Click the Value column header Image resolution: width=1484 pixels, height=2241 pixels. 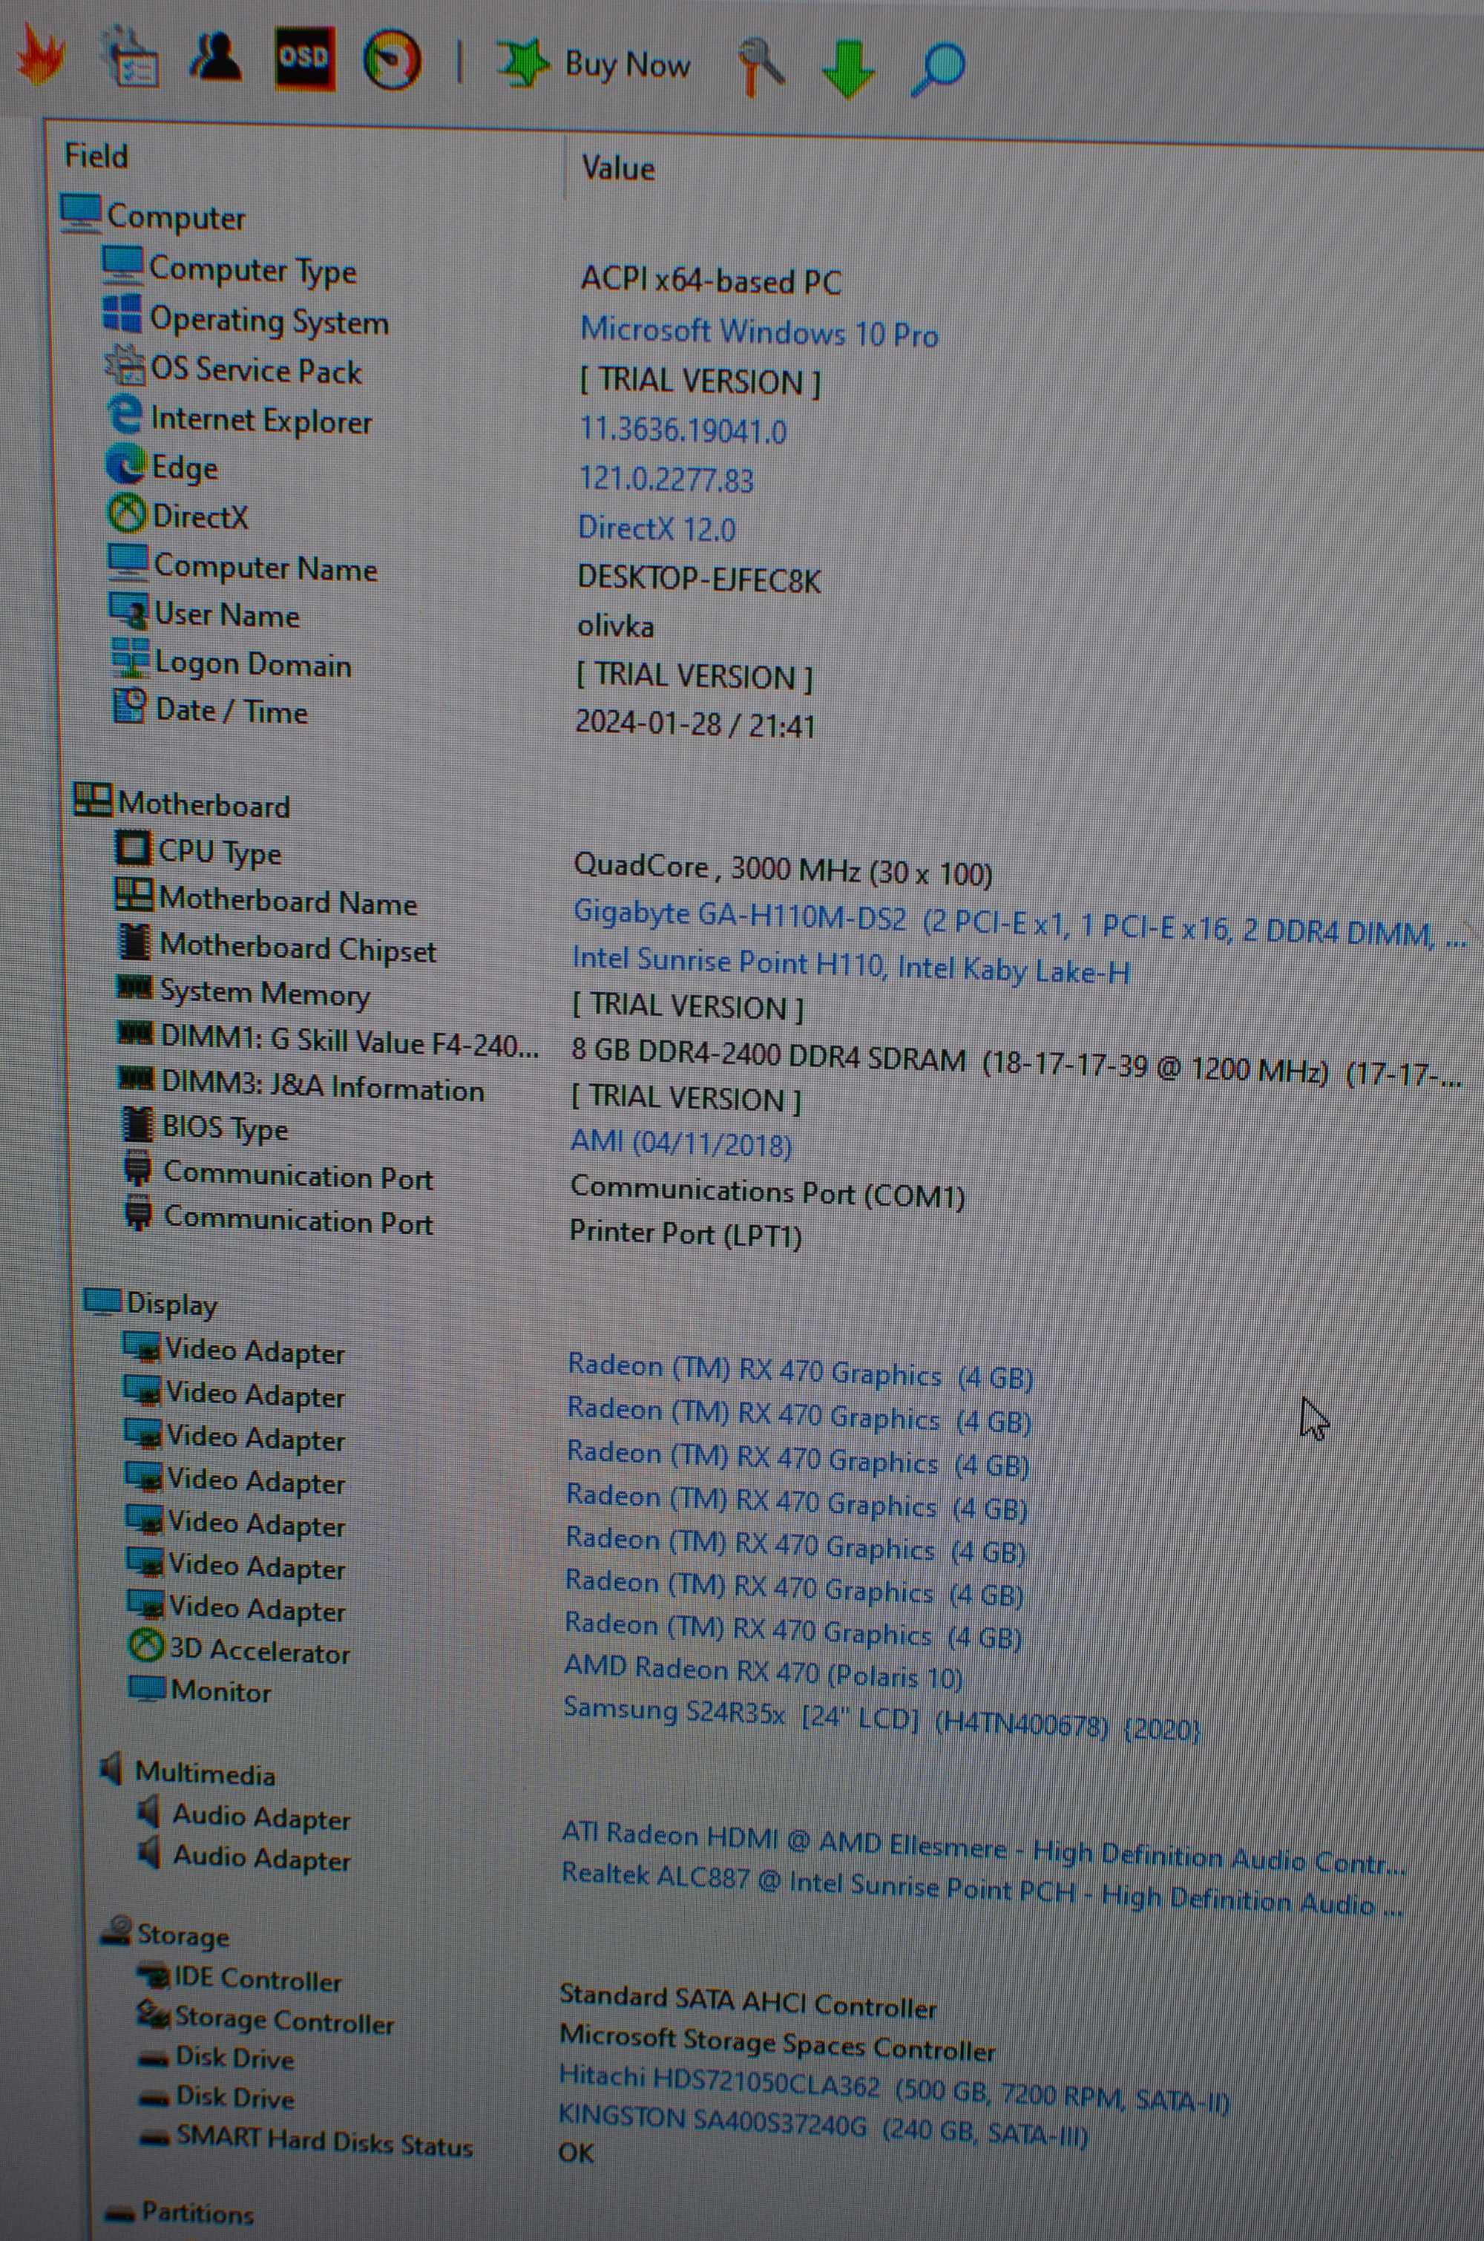[618, 168]
